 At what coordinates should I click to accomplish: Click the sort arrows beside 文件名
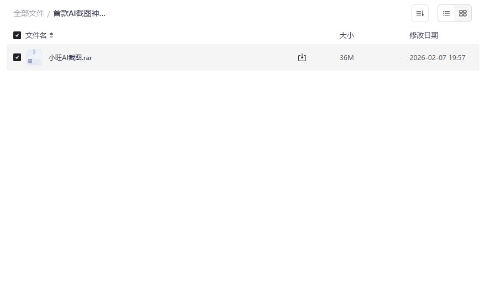pos(51,35)
